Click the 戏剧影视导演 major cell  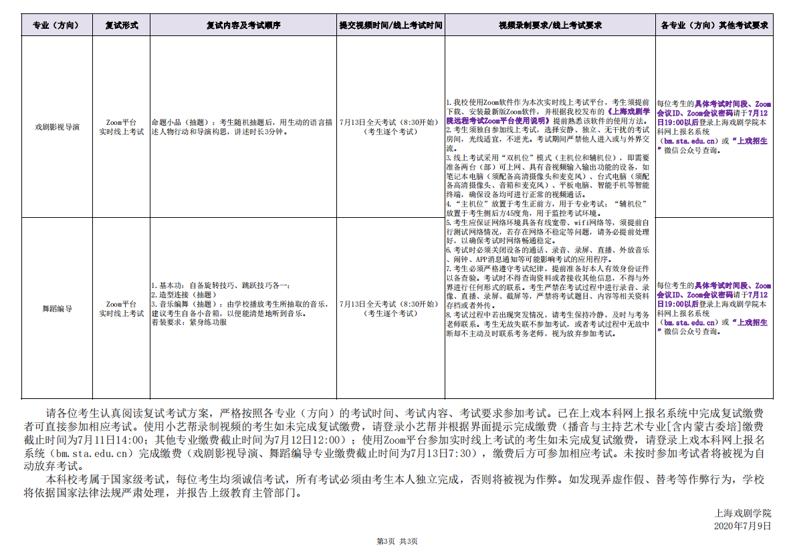pos(57,127)
